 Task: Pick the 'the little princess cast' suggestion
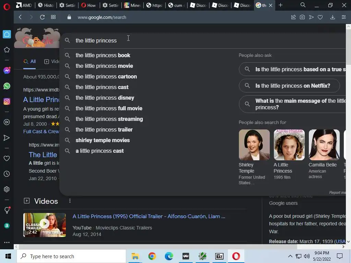pyautogui.click(x=102, y=87)
